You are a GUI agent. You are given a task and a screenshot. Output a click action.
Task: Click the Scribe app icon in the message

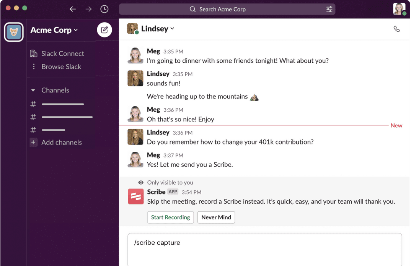[x=135, y=196]
